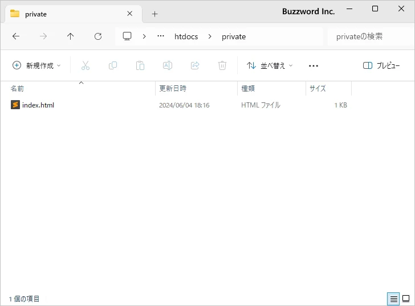Click the Rename icon in toolbar
415x306 pixels.
[168, 65]
